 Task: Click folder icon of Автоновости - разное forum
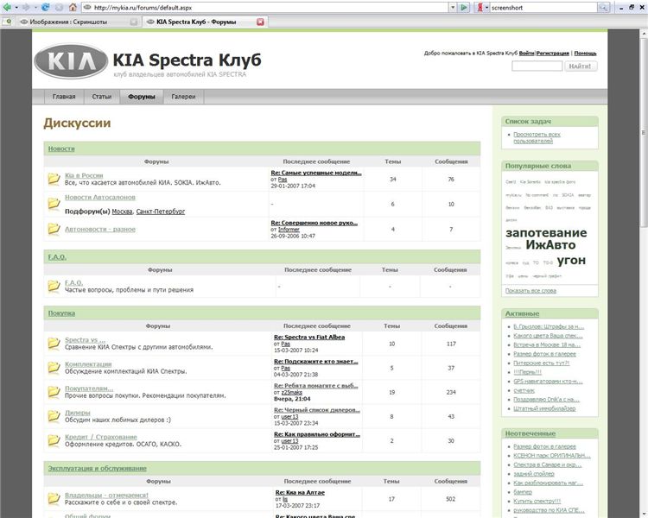point(54,229)
